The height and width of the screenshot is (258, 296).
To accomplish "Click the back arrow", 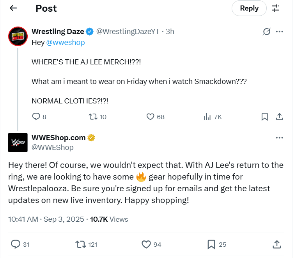I will point(13,8).
